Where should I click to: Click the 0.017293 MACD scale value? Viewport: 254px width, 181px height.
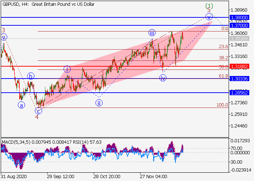click(240, 141)
